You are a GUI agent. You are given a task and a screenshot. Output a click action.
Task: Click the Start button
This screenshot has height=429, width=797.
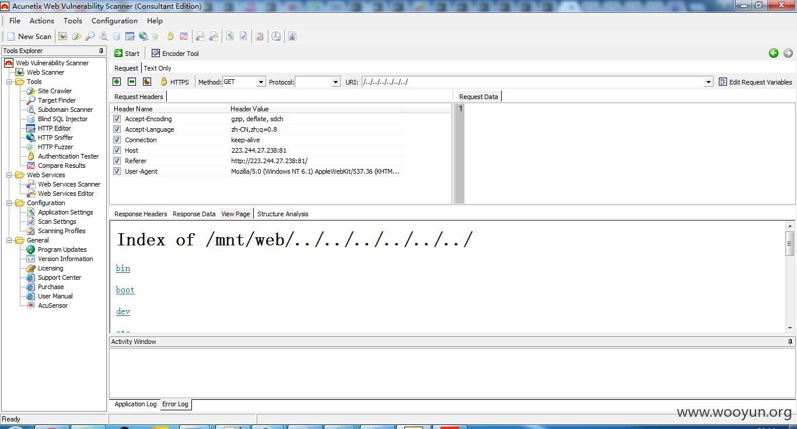127,53
